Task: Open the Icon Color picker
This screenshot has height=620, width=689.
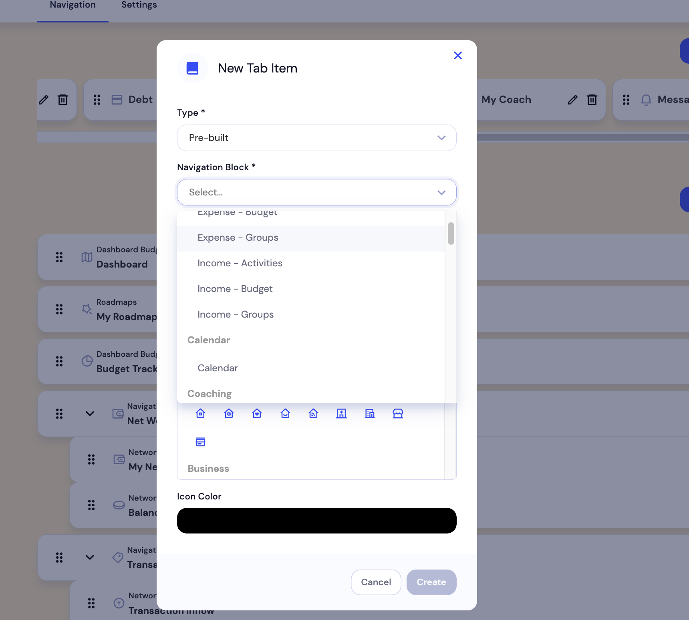Action: point(316,520)
